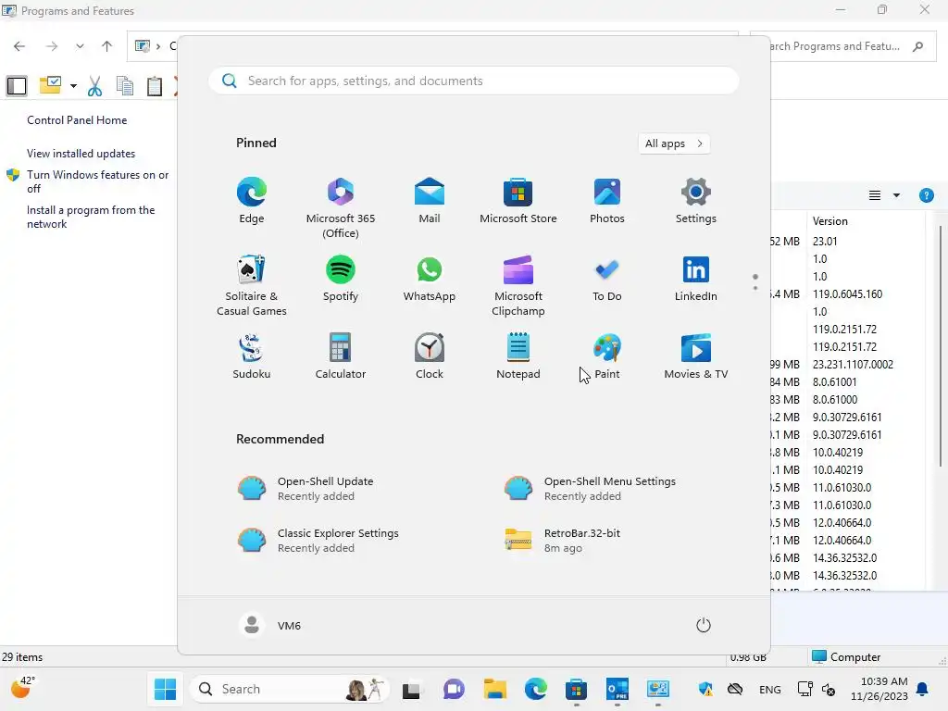Open Microsoft Store from taskbar

coord(576,689)
